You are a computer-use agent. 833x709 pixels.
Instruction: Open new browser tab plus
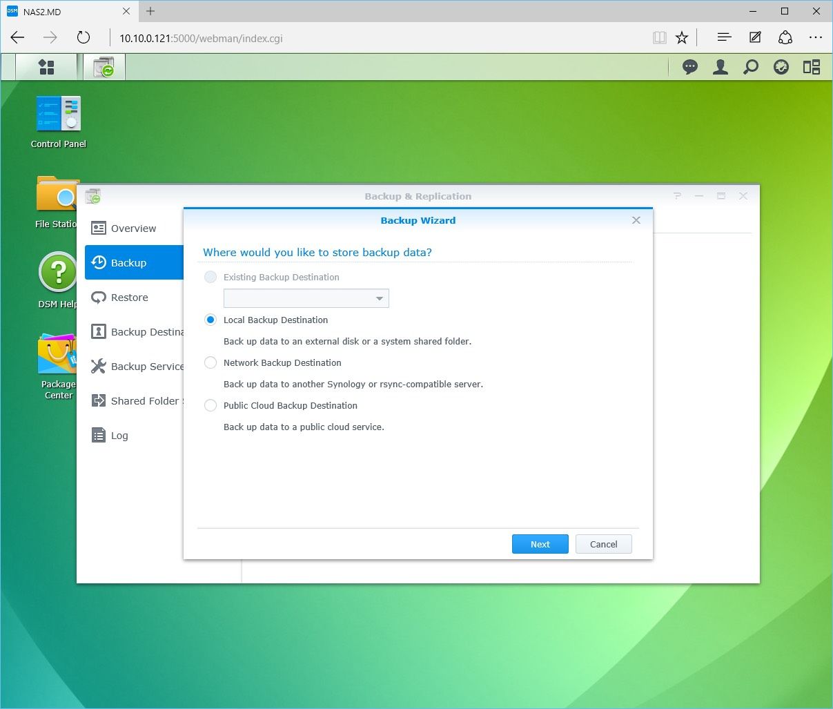tap(150, 11)
